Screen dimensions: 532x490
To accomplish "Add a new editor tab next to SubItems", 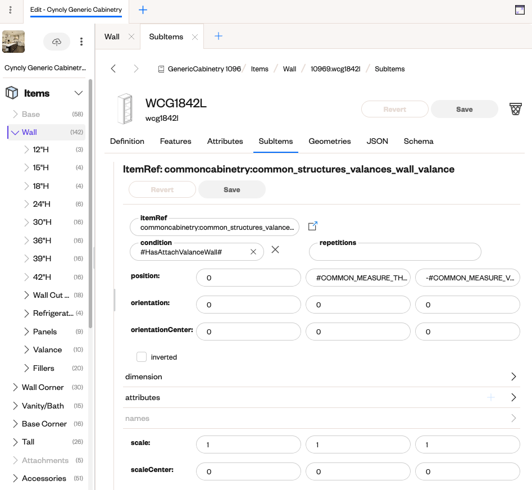I will pos(219,36).
